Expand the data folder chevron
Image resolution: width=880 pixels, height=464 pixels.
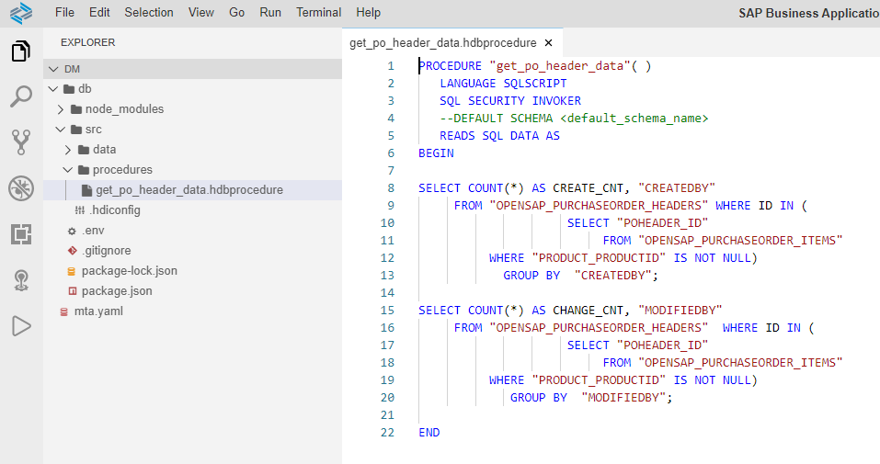[68, 150]
